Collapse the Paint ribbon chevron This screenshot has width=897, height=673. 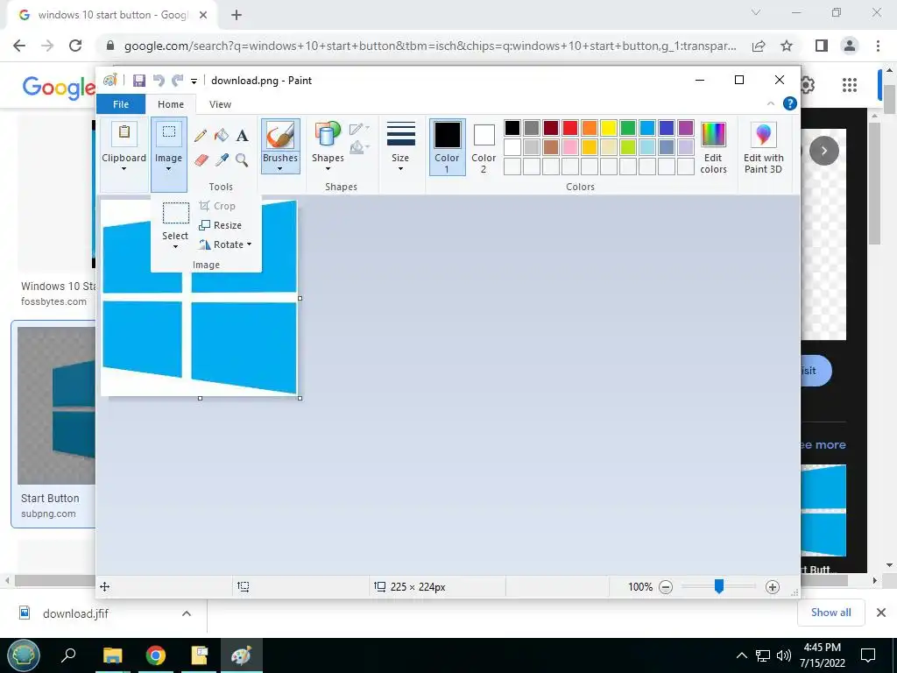(771, 103)
